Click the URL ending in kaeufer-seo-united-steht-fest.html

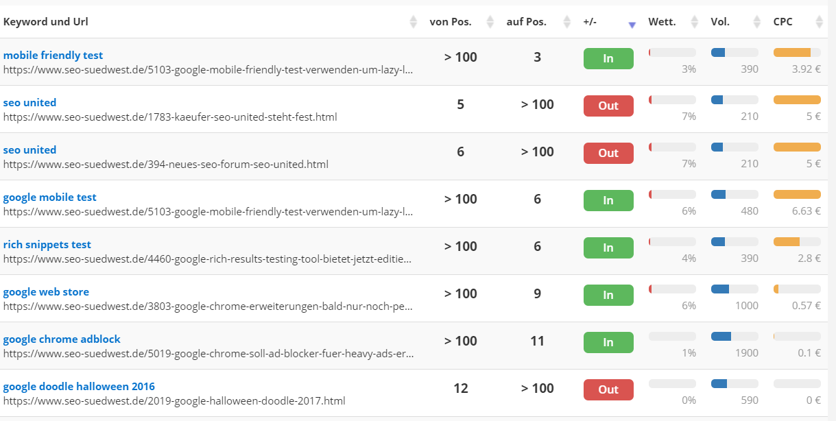pos(170,117)
